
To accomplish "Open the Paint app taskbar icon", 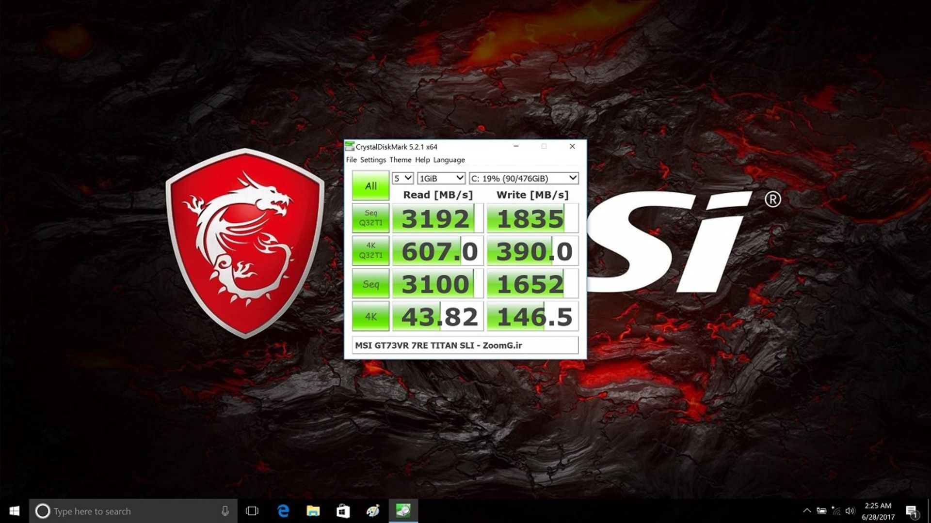I will pyautogui.click(x=373, y=511).
